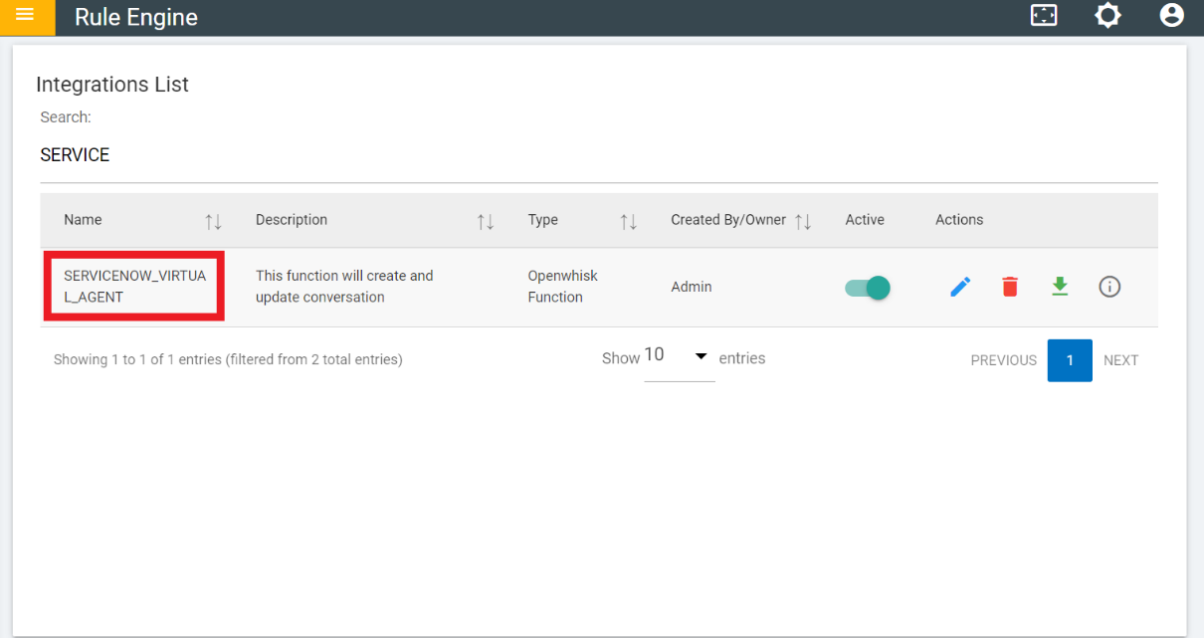Focus the Search input field
The image size is (1204, 638).
point(597,155)
